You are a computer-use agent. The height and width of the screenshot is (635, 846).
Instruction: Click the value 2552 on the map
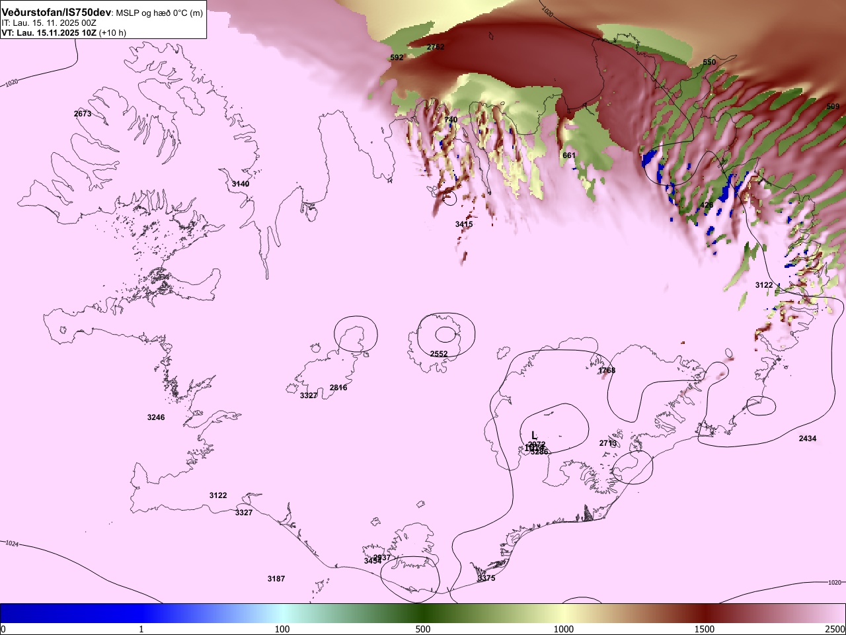439,354
